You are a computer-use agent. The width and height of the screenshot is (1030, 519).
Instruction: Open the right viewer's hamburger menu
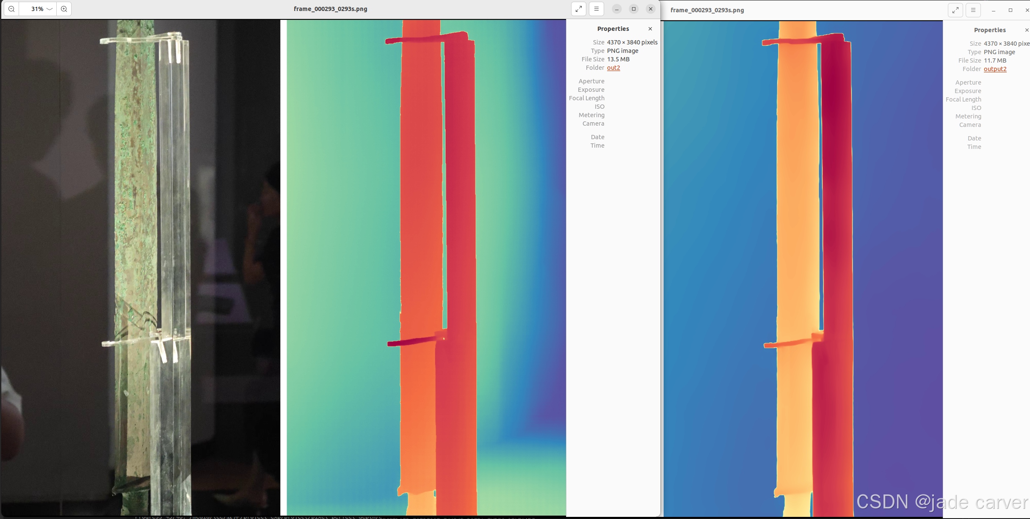973,10
